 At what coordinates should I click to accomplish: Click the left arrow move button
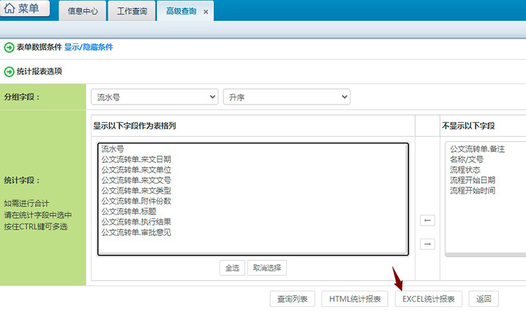(427, 220)
